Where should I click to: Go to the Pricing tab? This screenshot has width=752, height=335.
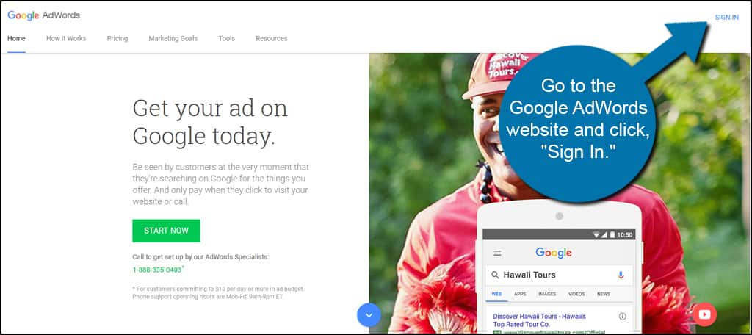point(117,38)
